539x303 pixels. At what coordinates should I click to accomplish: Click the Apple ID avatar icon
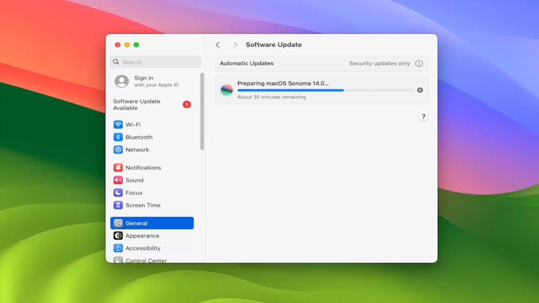tap(122, 81)
